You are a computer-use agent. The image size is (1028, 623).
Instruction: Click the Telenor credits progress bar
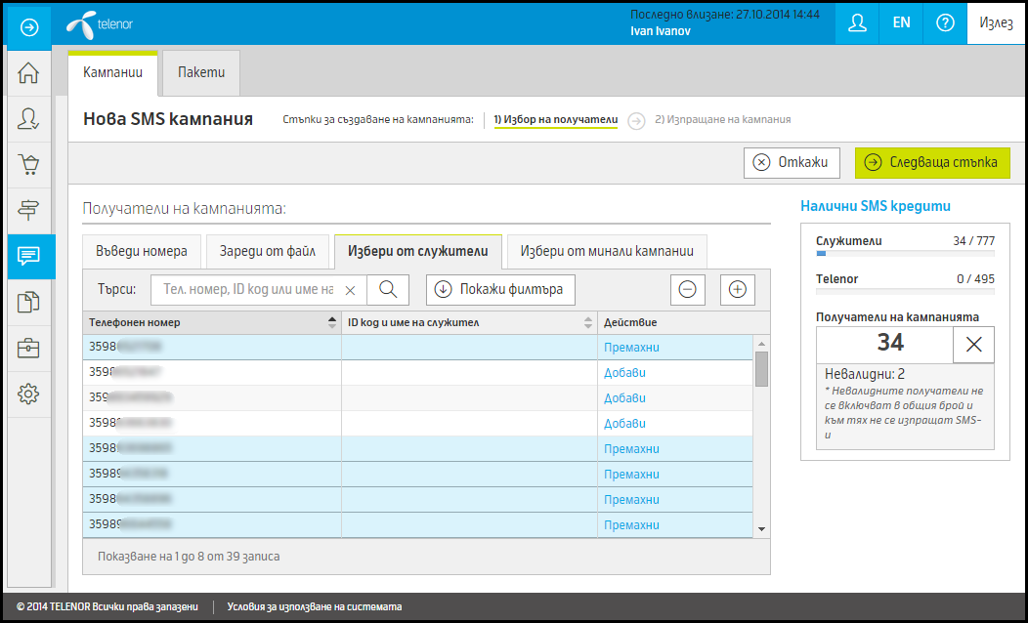click(x=905, y=291)
